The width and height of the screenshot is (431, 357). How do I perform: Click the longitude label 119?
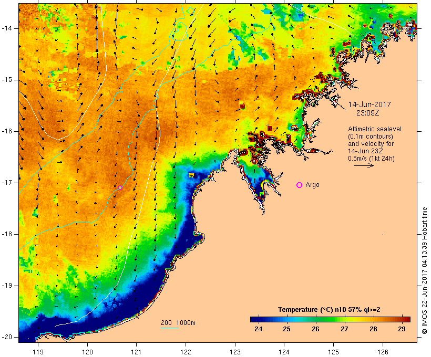(38, 352)
